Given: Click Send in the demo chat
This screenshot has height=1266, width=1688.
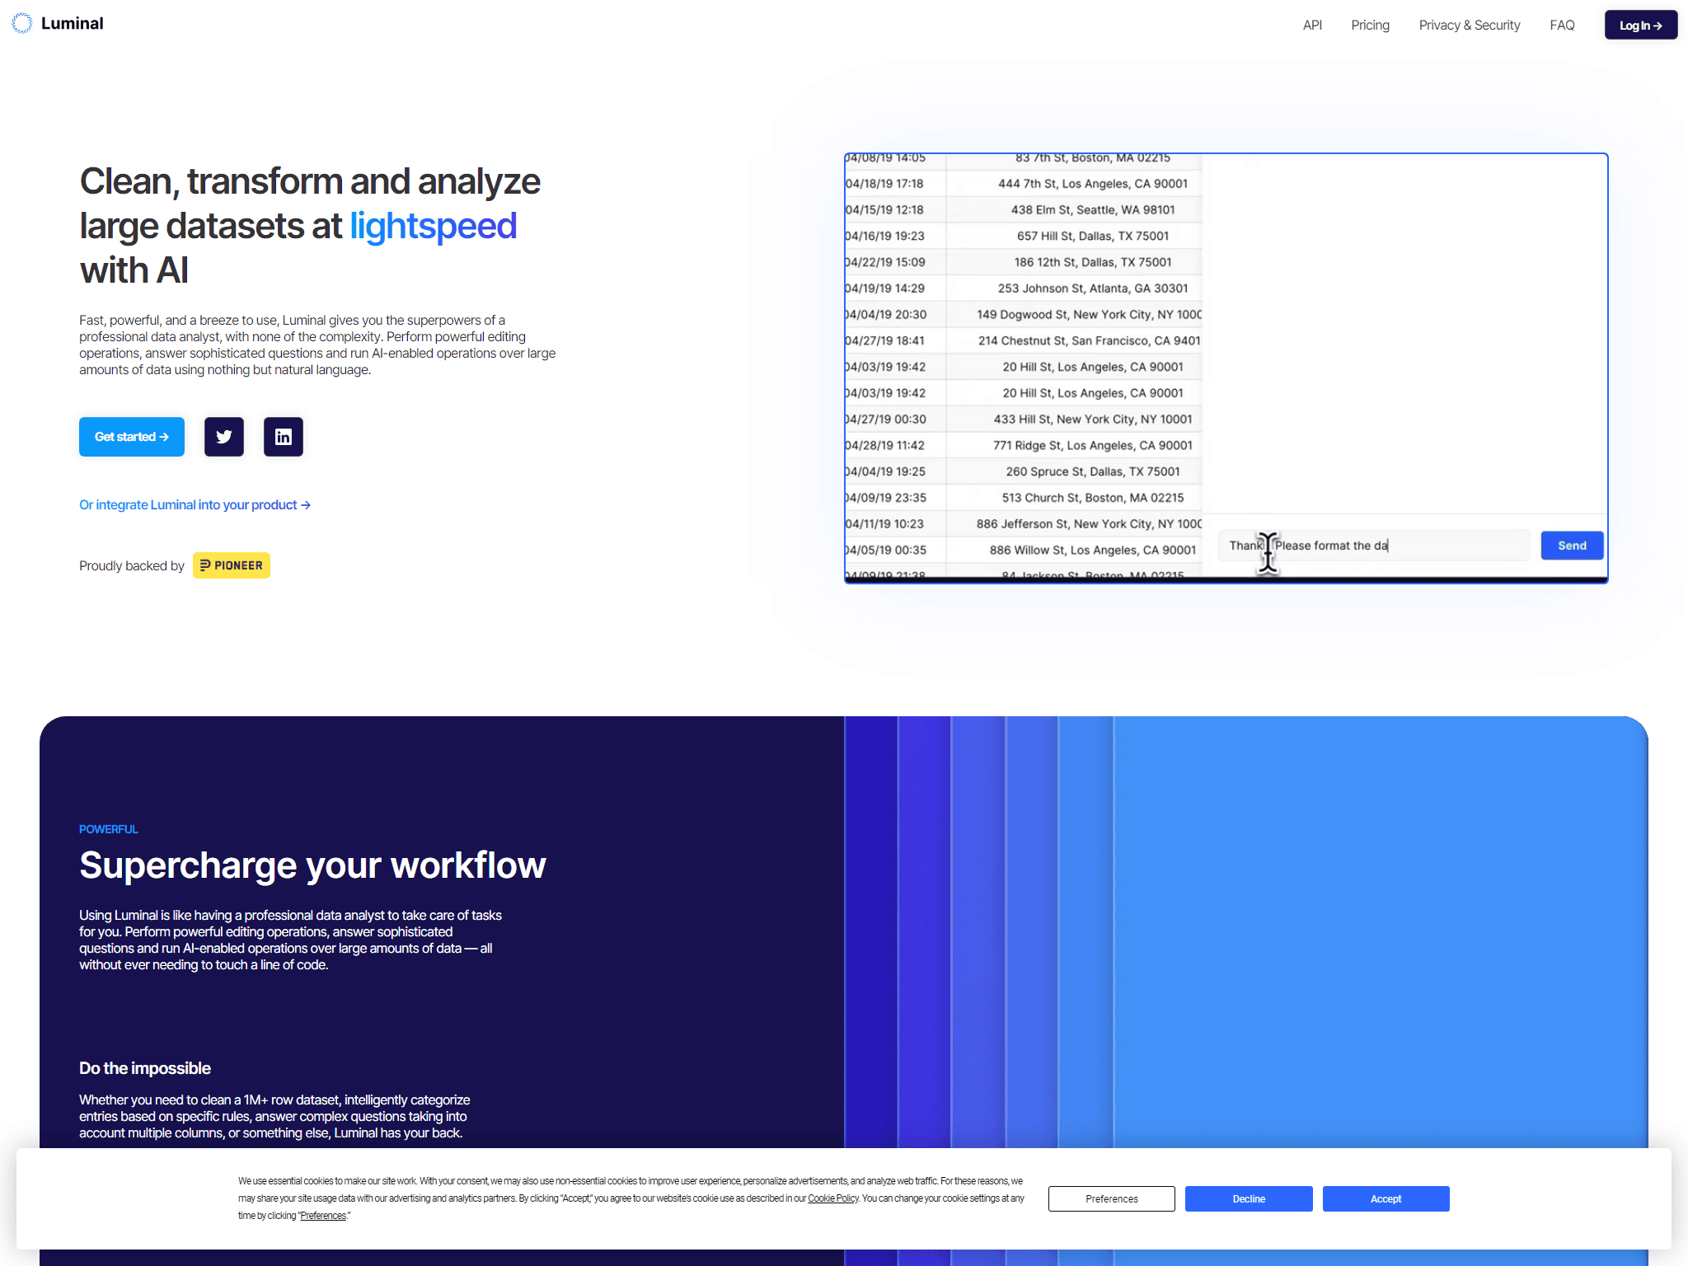Looking at the screenshot, I should pyautogui.click(x=1572, y=546).
